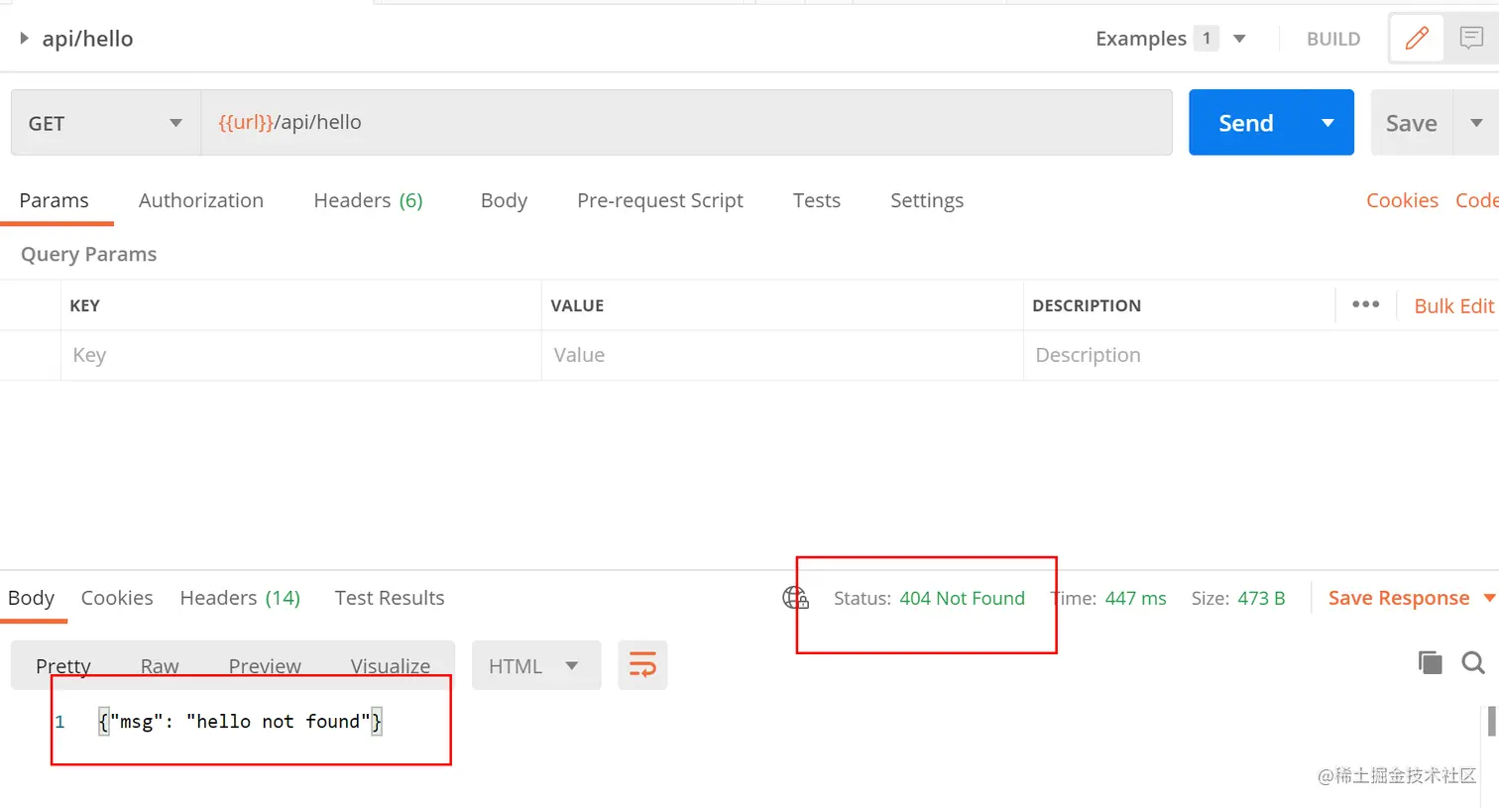1499x808 pixels.
Task: Click the Save Response button
Action: point(1399,598)
